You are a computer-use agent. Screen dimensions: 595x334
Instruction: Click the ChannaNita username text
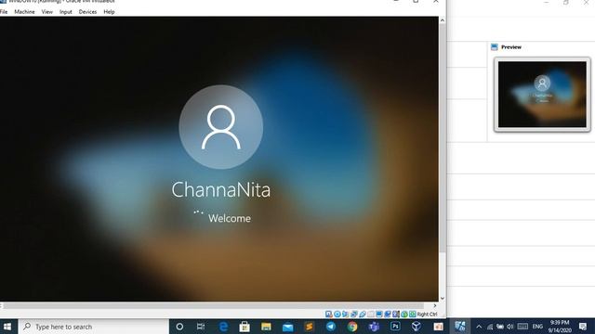(221, 189)
